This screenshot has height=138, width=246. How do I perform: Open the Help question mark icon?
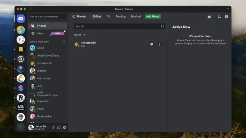[x=226, y=16]
